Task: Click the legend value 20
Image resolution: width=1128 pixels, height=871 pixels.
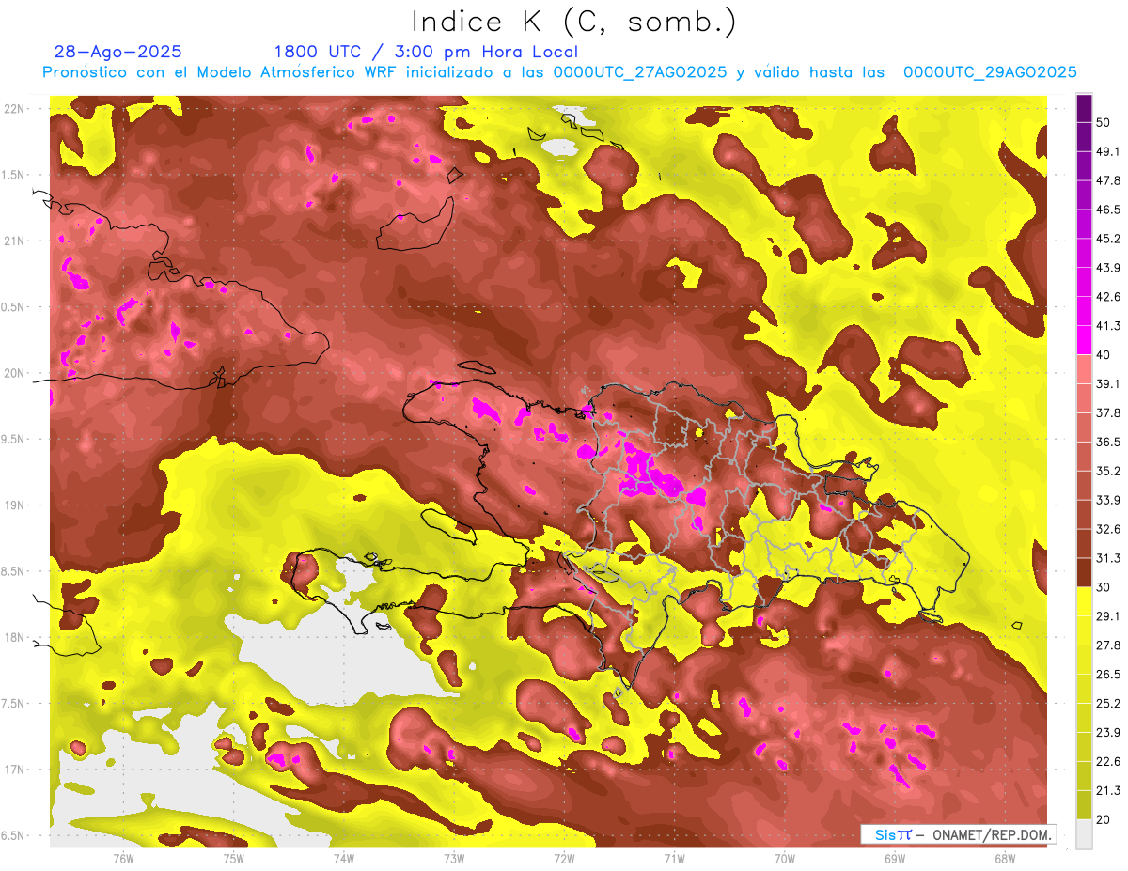Action: [x=1103, y=819]
